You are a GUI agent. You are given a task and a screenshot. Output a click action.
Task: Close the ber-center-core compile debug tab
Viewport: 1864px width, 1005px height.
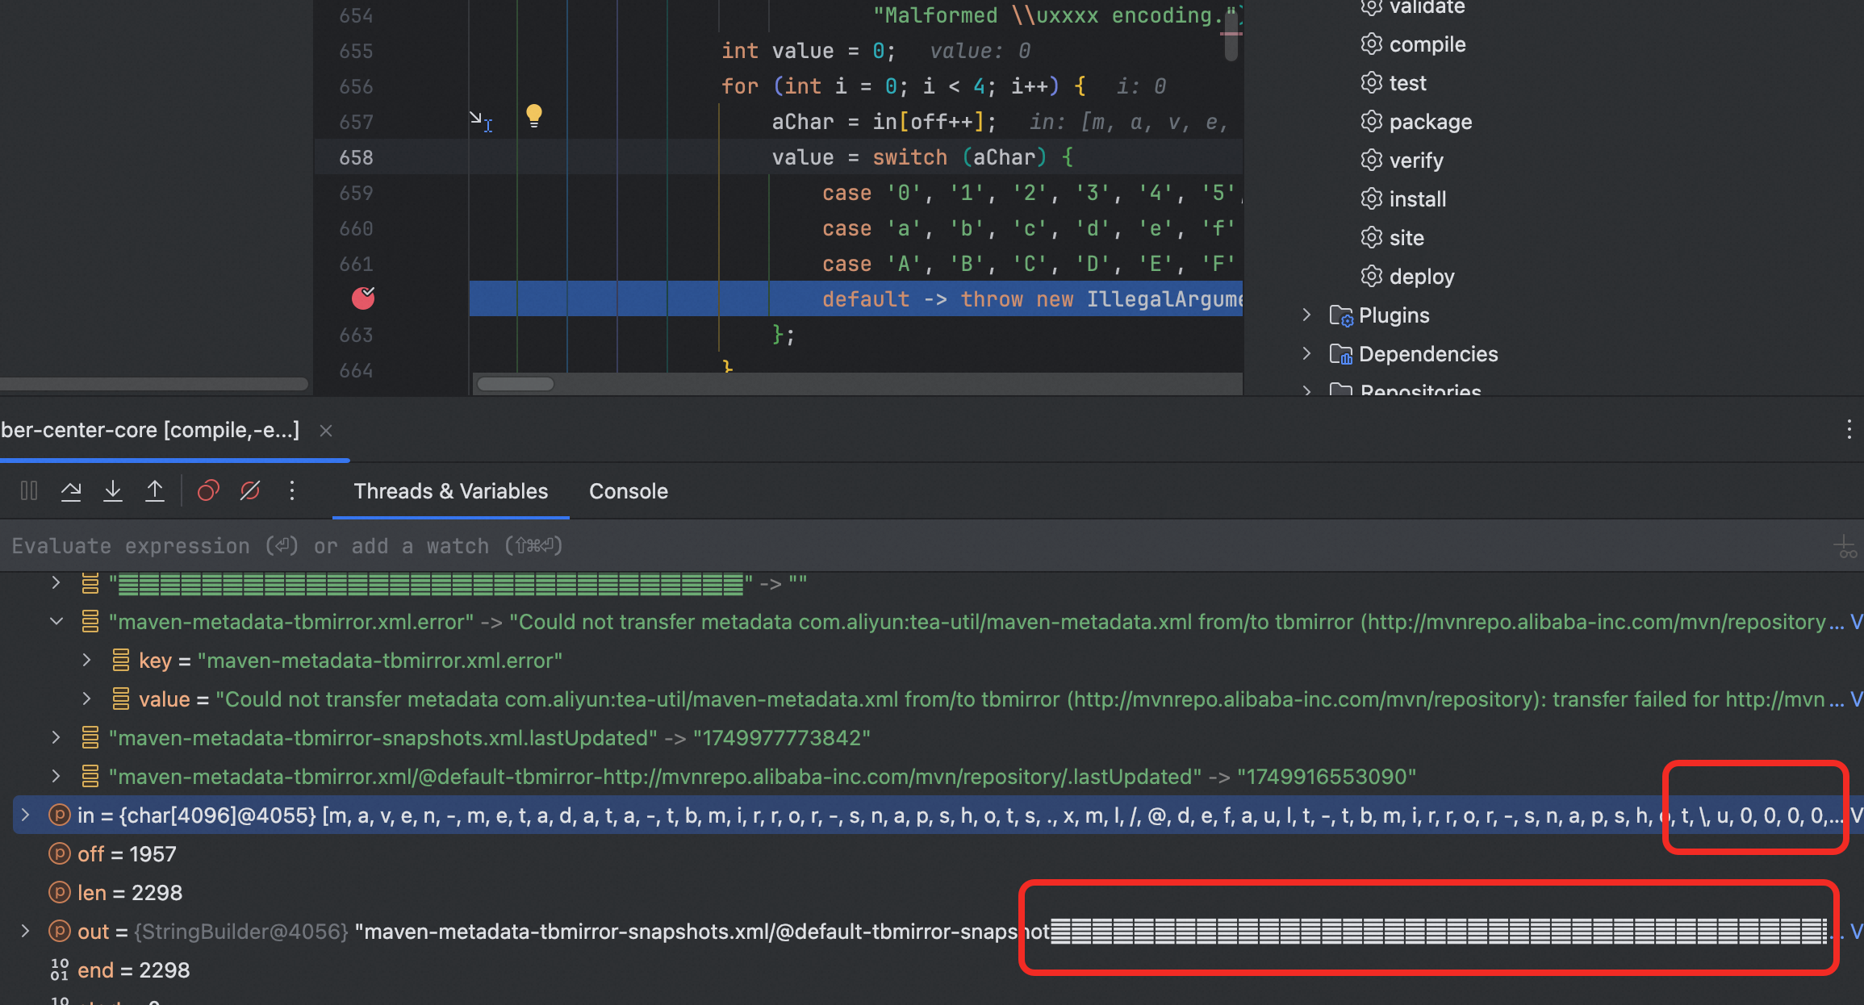coord(326,431)
